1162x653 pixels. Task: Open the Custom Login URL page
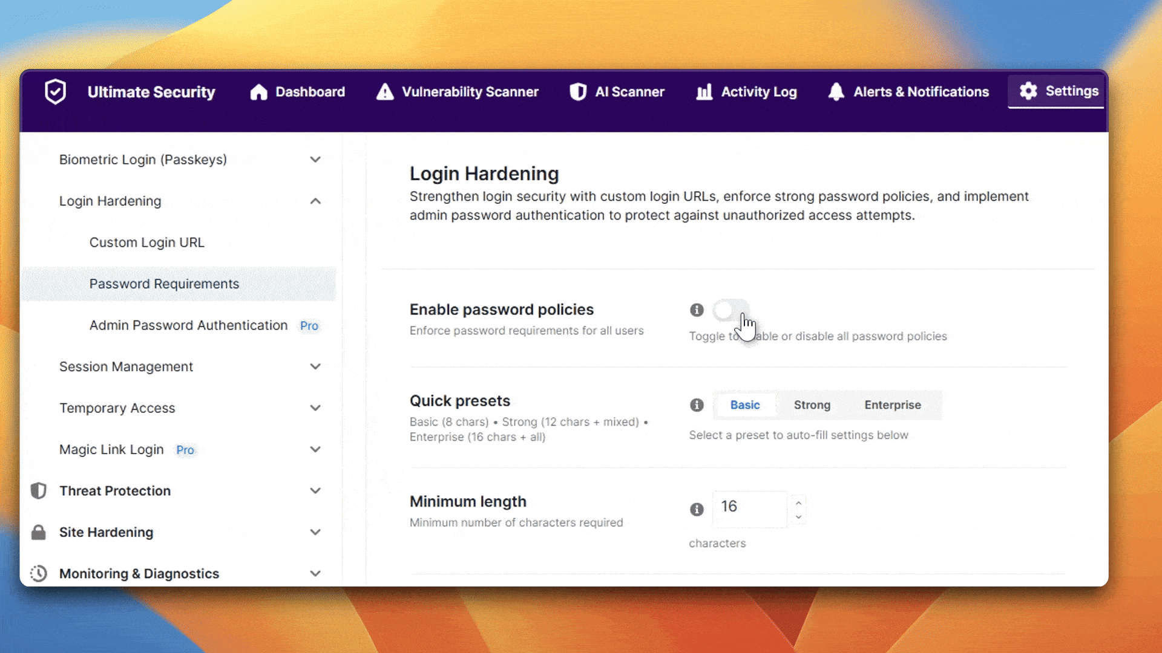point(146,242)
